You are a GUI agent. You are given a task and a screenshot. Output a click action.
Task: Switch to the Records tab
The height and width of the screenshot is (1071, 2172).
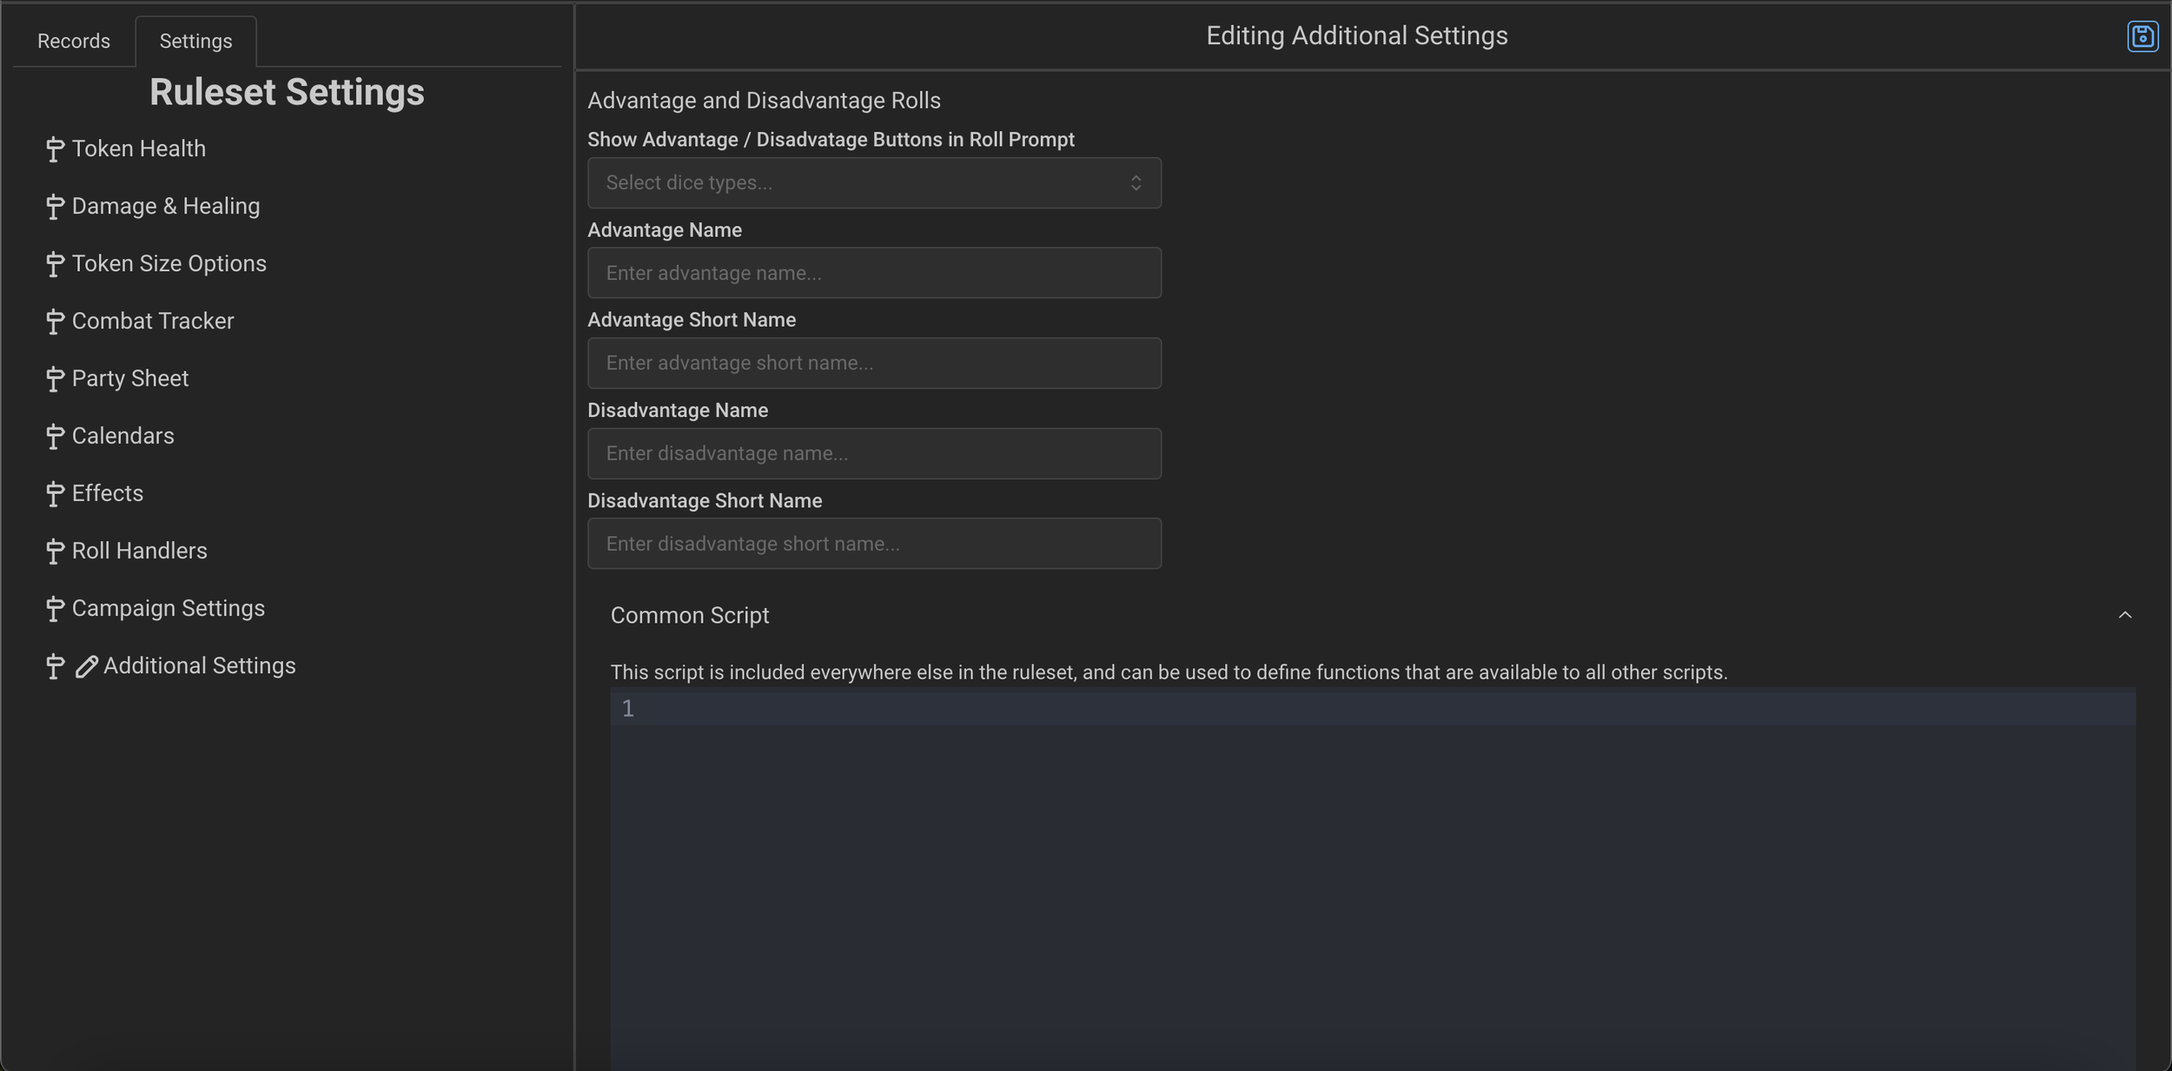[x=74, y=41]
